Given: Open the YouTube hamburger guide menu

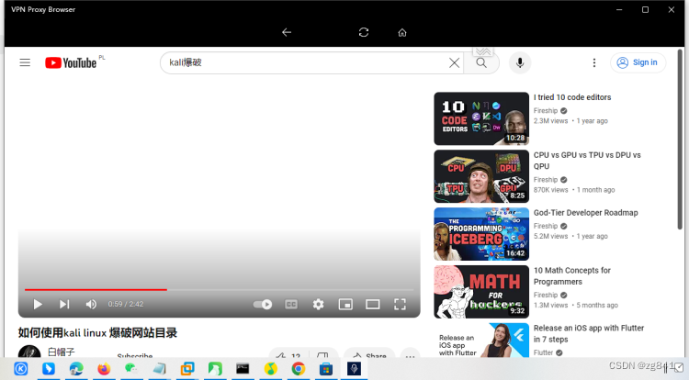Looking at the screenshot, I should click(25, 62).
